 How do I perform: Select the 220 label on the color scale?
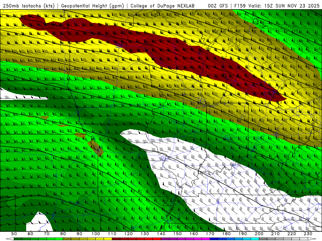point(292,234)
